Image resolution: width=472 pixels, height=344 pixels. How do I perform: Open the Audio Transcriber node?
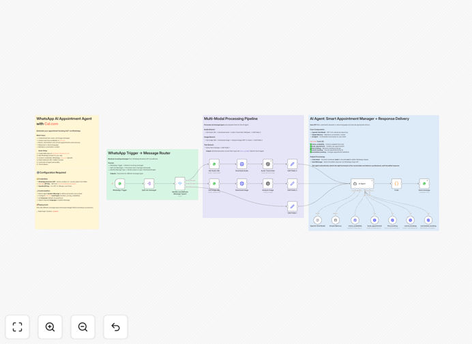(267, 164)
